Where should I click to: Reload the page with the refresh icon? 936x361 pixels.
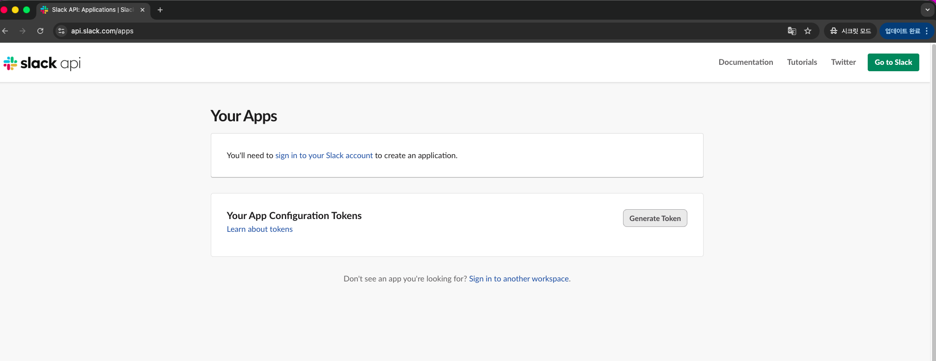pos(40,31)
